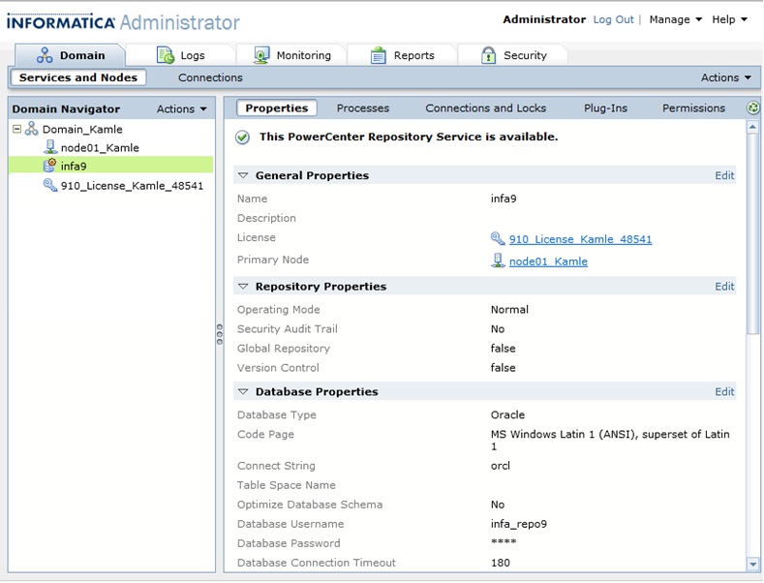The height and width of the screenshot is (583, 764).
Task: Click the Monitoring tab screen icon
Action: click(261, 55)
